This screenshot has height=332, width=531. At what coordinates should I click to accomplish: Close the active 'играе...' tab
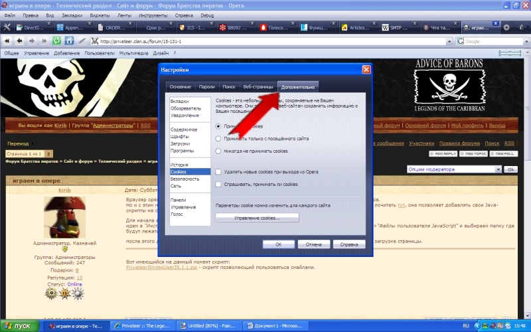(495, 23)
